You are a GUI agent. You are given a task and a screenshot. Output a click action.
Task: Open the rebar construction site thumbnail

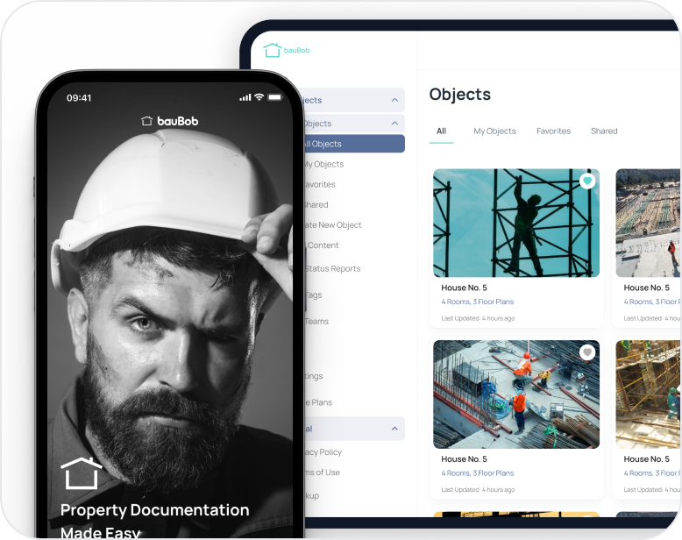click(x=516, y=394)
